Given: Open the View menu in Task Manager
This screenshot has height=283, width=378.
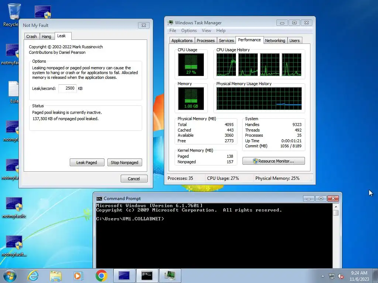Looking at the screenshot, I should (x=206, y=31).
